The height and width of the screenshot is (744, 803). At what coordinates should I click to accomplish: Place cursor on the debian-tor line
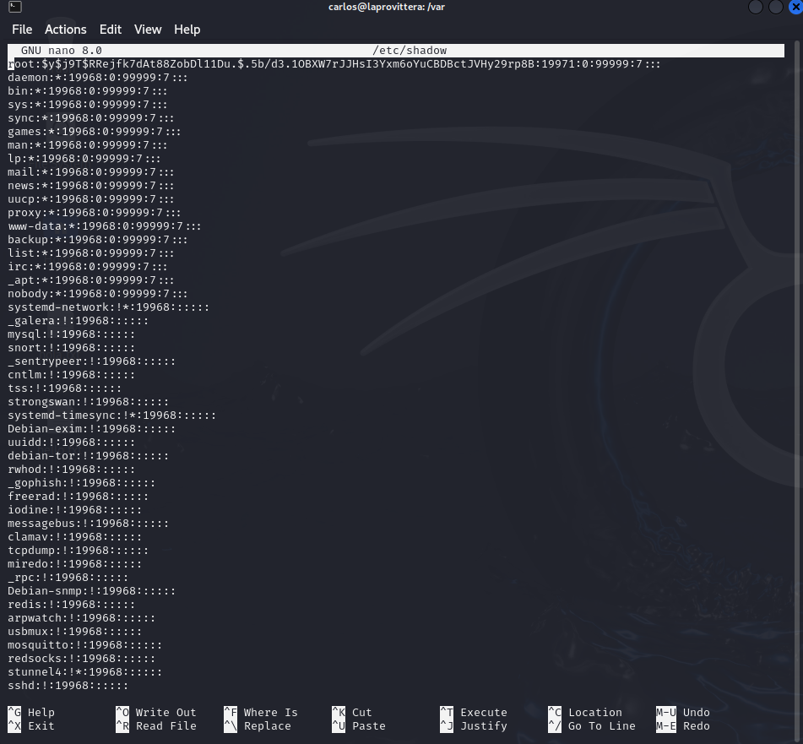(88, 456)
